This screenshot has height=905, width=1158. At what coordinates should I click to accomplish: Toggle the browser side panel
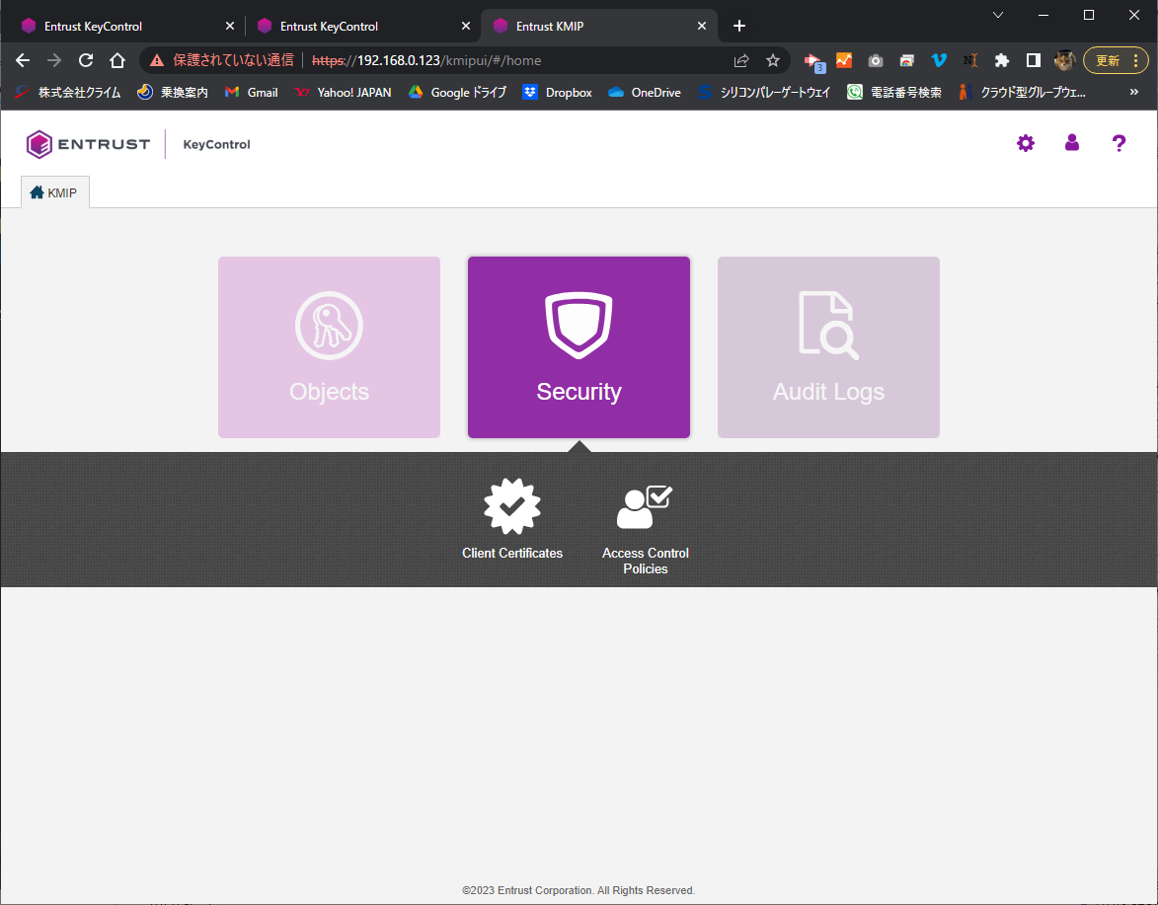[1034, 60]
